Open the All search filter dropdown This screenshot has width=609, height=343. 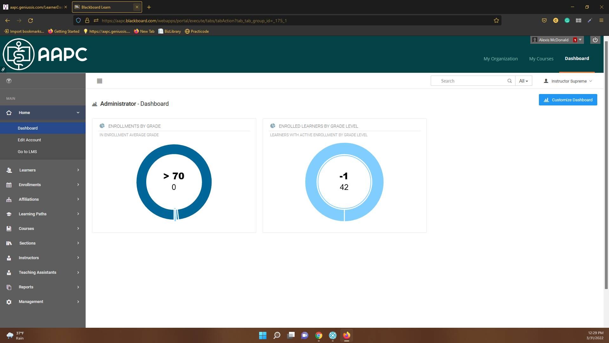(523, 81)
